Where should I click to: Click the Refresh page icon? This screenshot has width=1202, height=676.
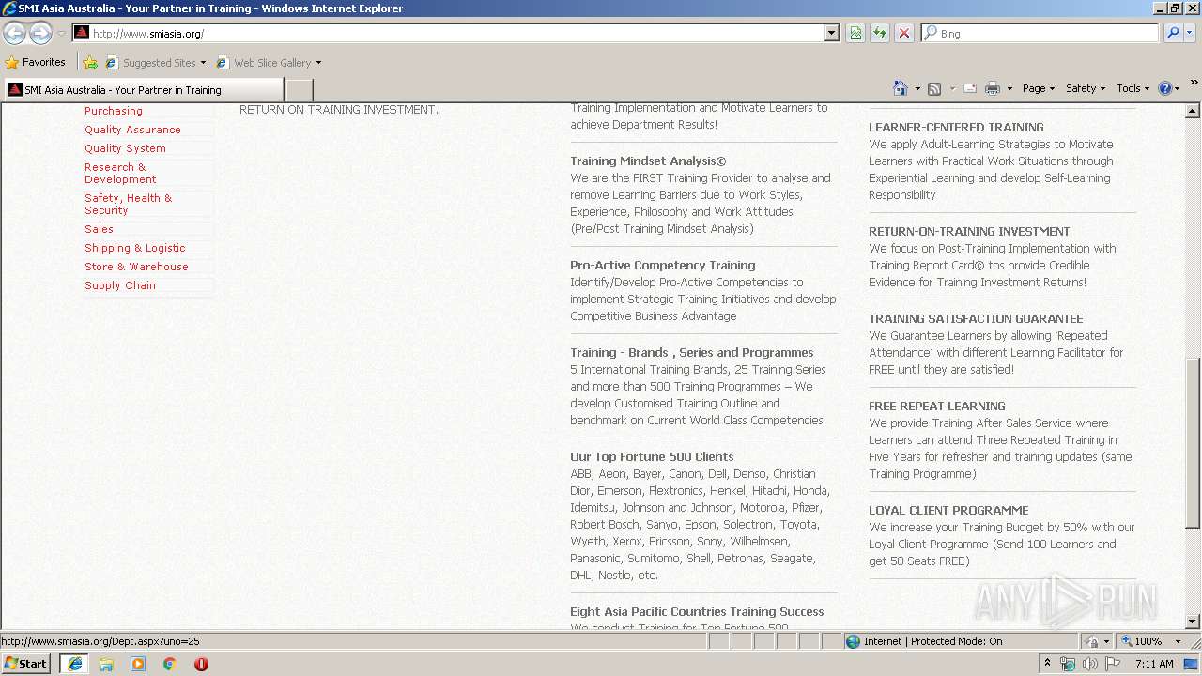pos(880,33)
